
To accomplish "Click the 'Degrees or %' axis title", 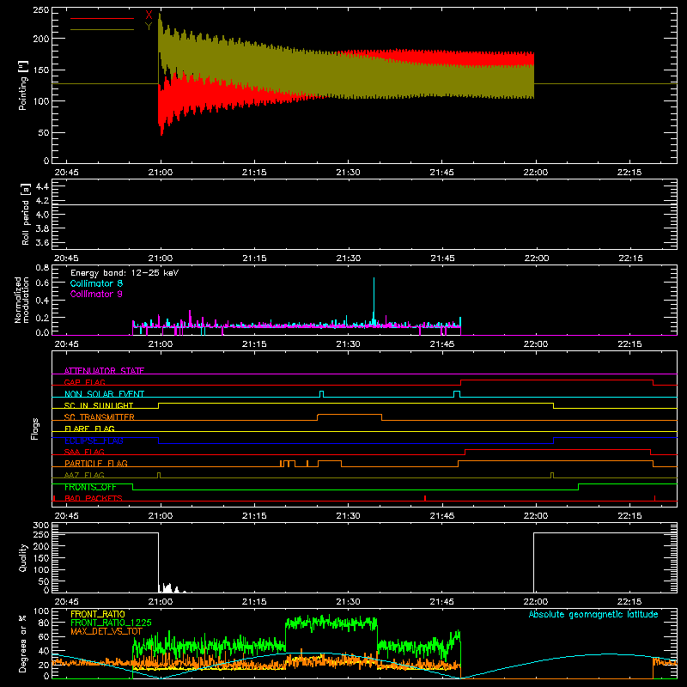I will click(23, 643).
